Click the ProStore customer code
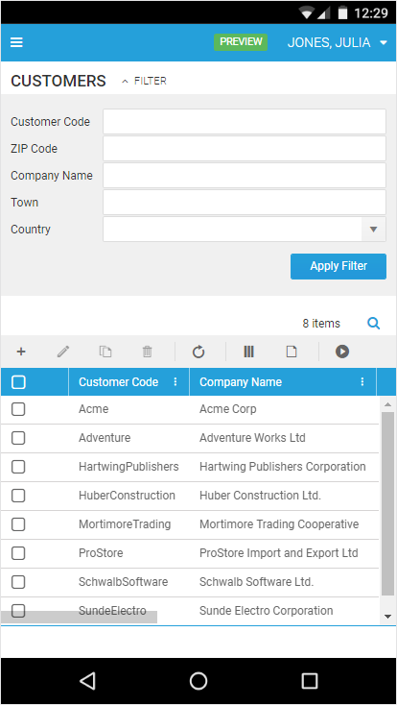 (101, 553)
